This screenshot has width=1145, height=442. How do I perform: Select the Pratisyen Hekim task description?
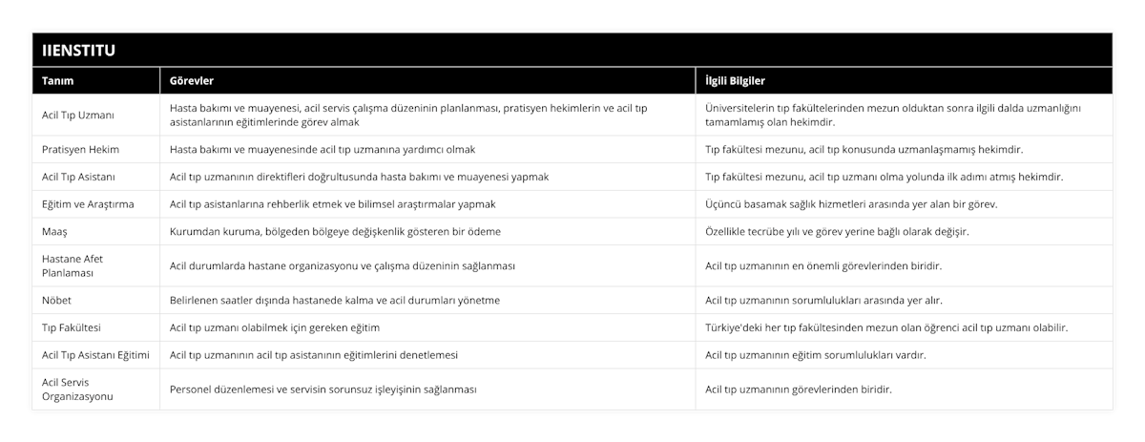[323, 150]
